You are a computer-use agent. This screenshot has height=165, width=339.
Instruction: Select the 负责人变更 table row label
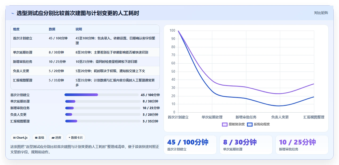point(21,71)
